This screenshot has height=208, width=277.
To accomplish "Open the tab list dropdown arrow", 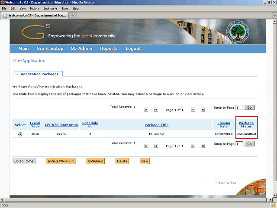I will [x=275, y=16].
